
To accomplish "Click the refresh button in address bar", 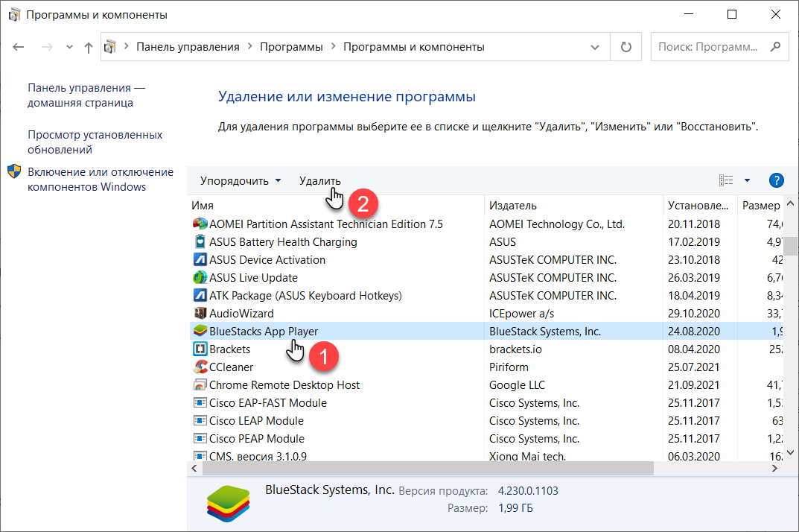I will coord(625,47).
